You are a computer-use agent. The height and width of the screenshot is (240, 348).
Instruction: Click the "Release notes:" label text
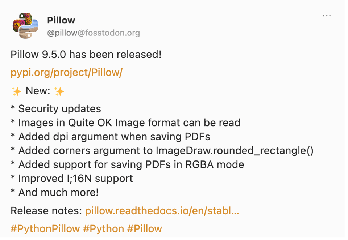[46, 210]
